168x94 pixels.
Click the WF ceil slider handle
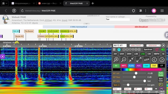click(x=136, y=73)
